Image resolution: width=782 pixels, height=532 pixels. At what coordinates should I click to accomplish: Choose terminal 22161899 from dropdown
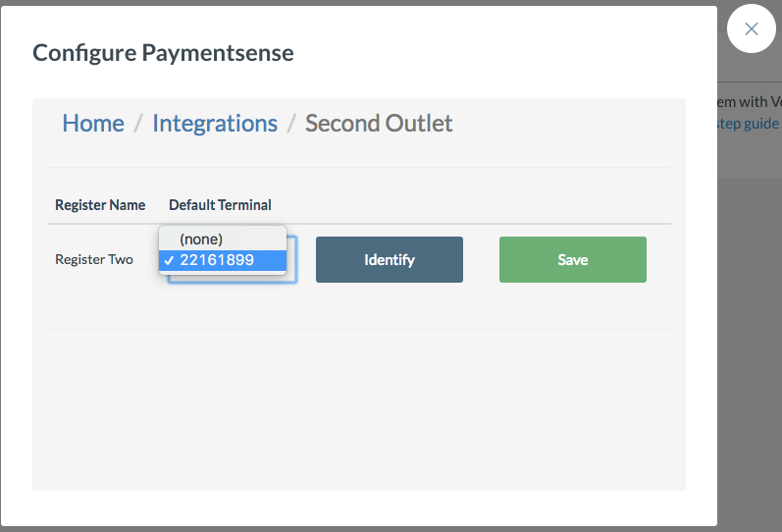tap(223, 260)
